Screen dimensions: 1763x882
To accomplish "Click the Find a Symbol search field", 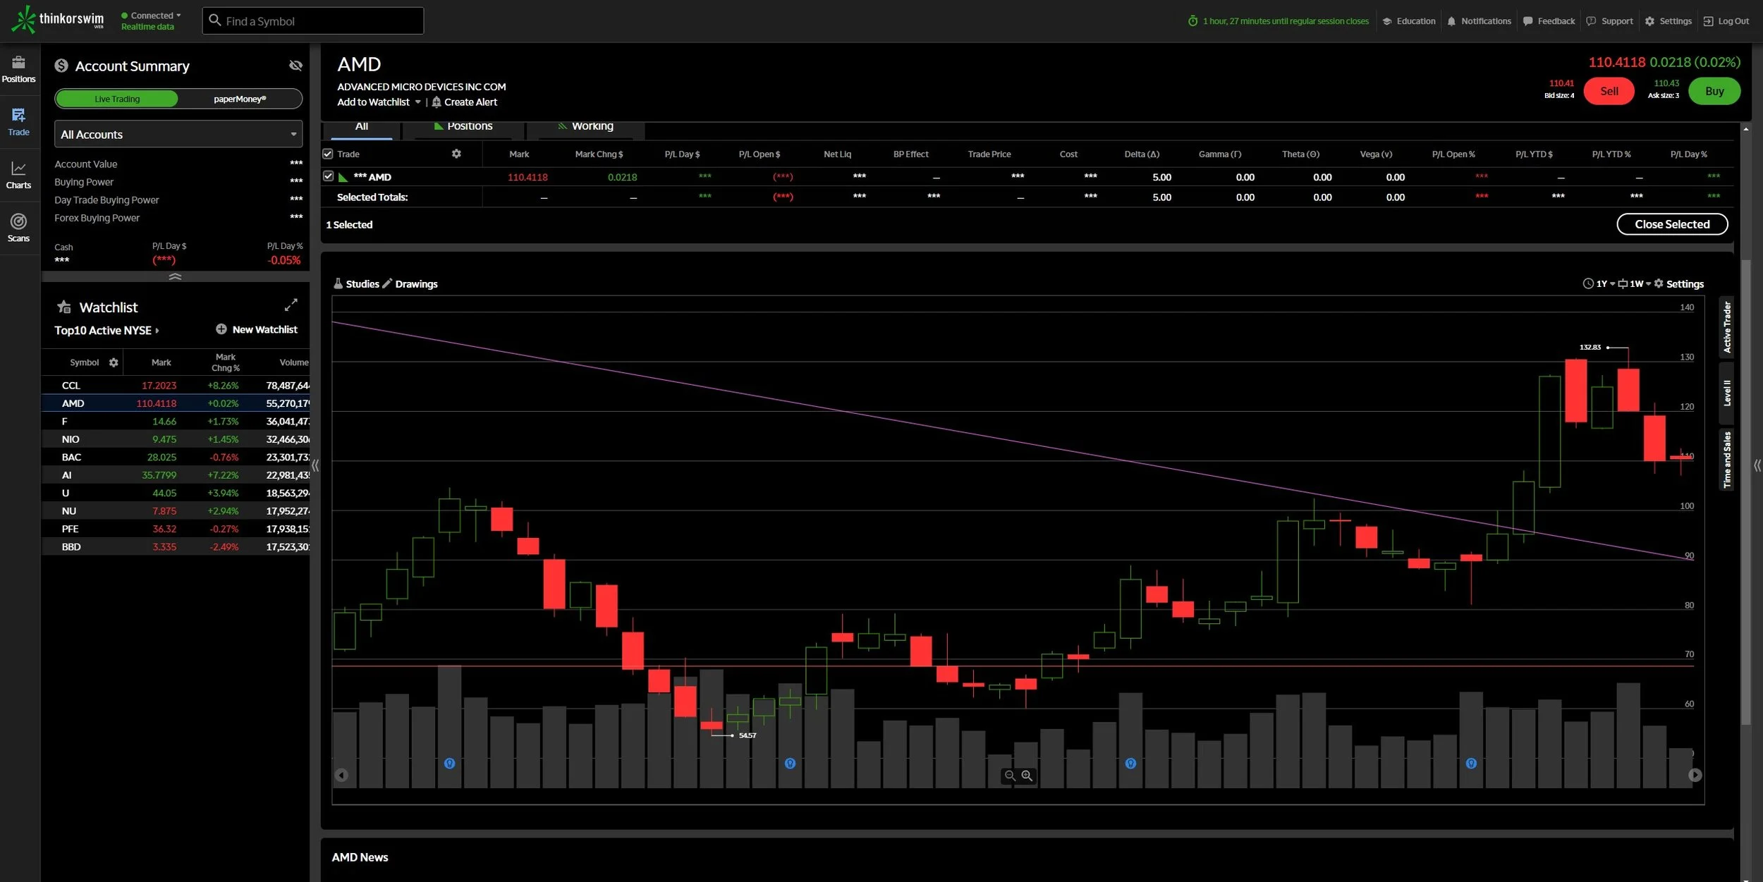I will (312, 20).
